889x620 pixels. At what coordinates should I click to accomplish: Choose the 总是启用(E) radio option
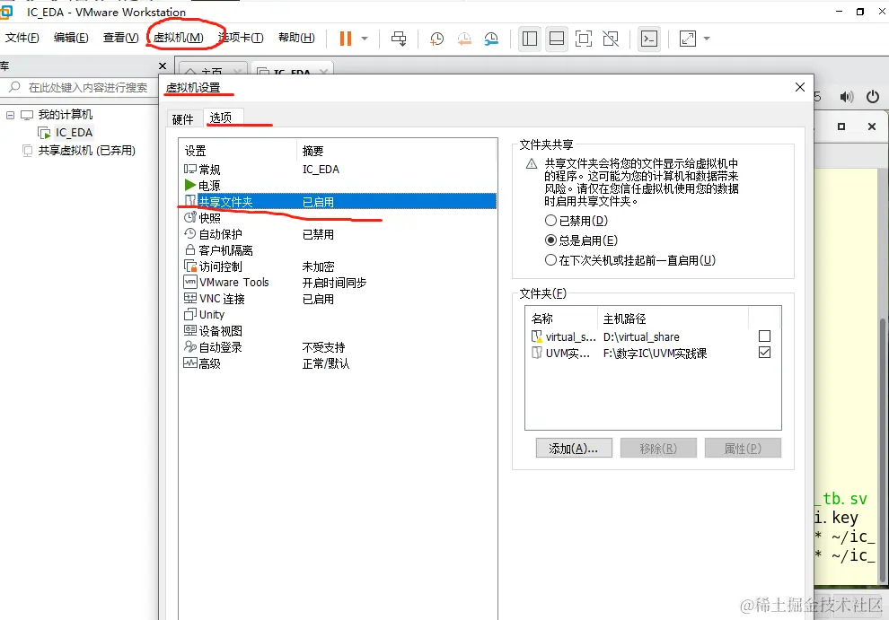(x=581, y=240)
